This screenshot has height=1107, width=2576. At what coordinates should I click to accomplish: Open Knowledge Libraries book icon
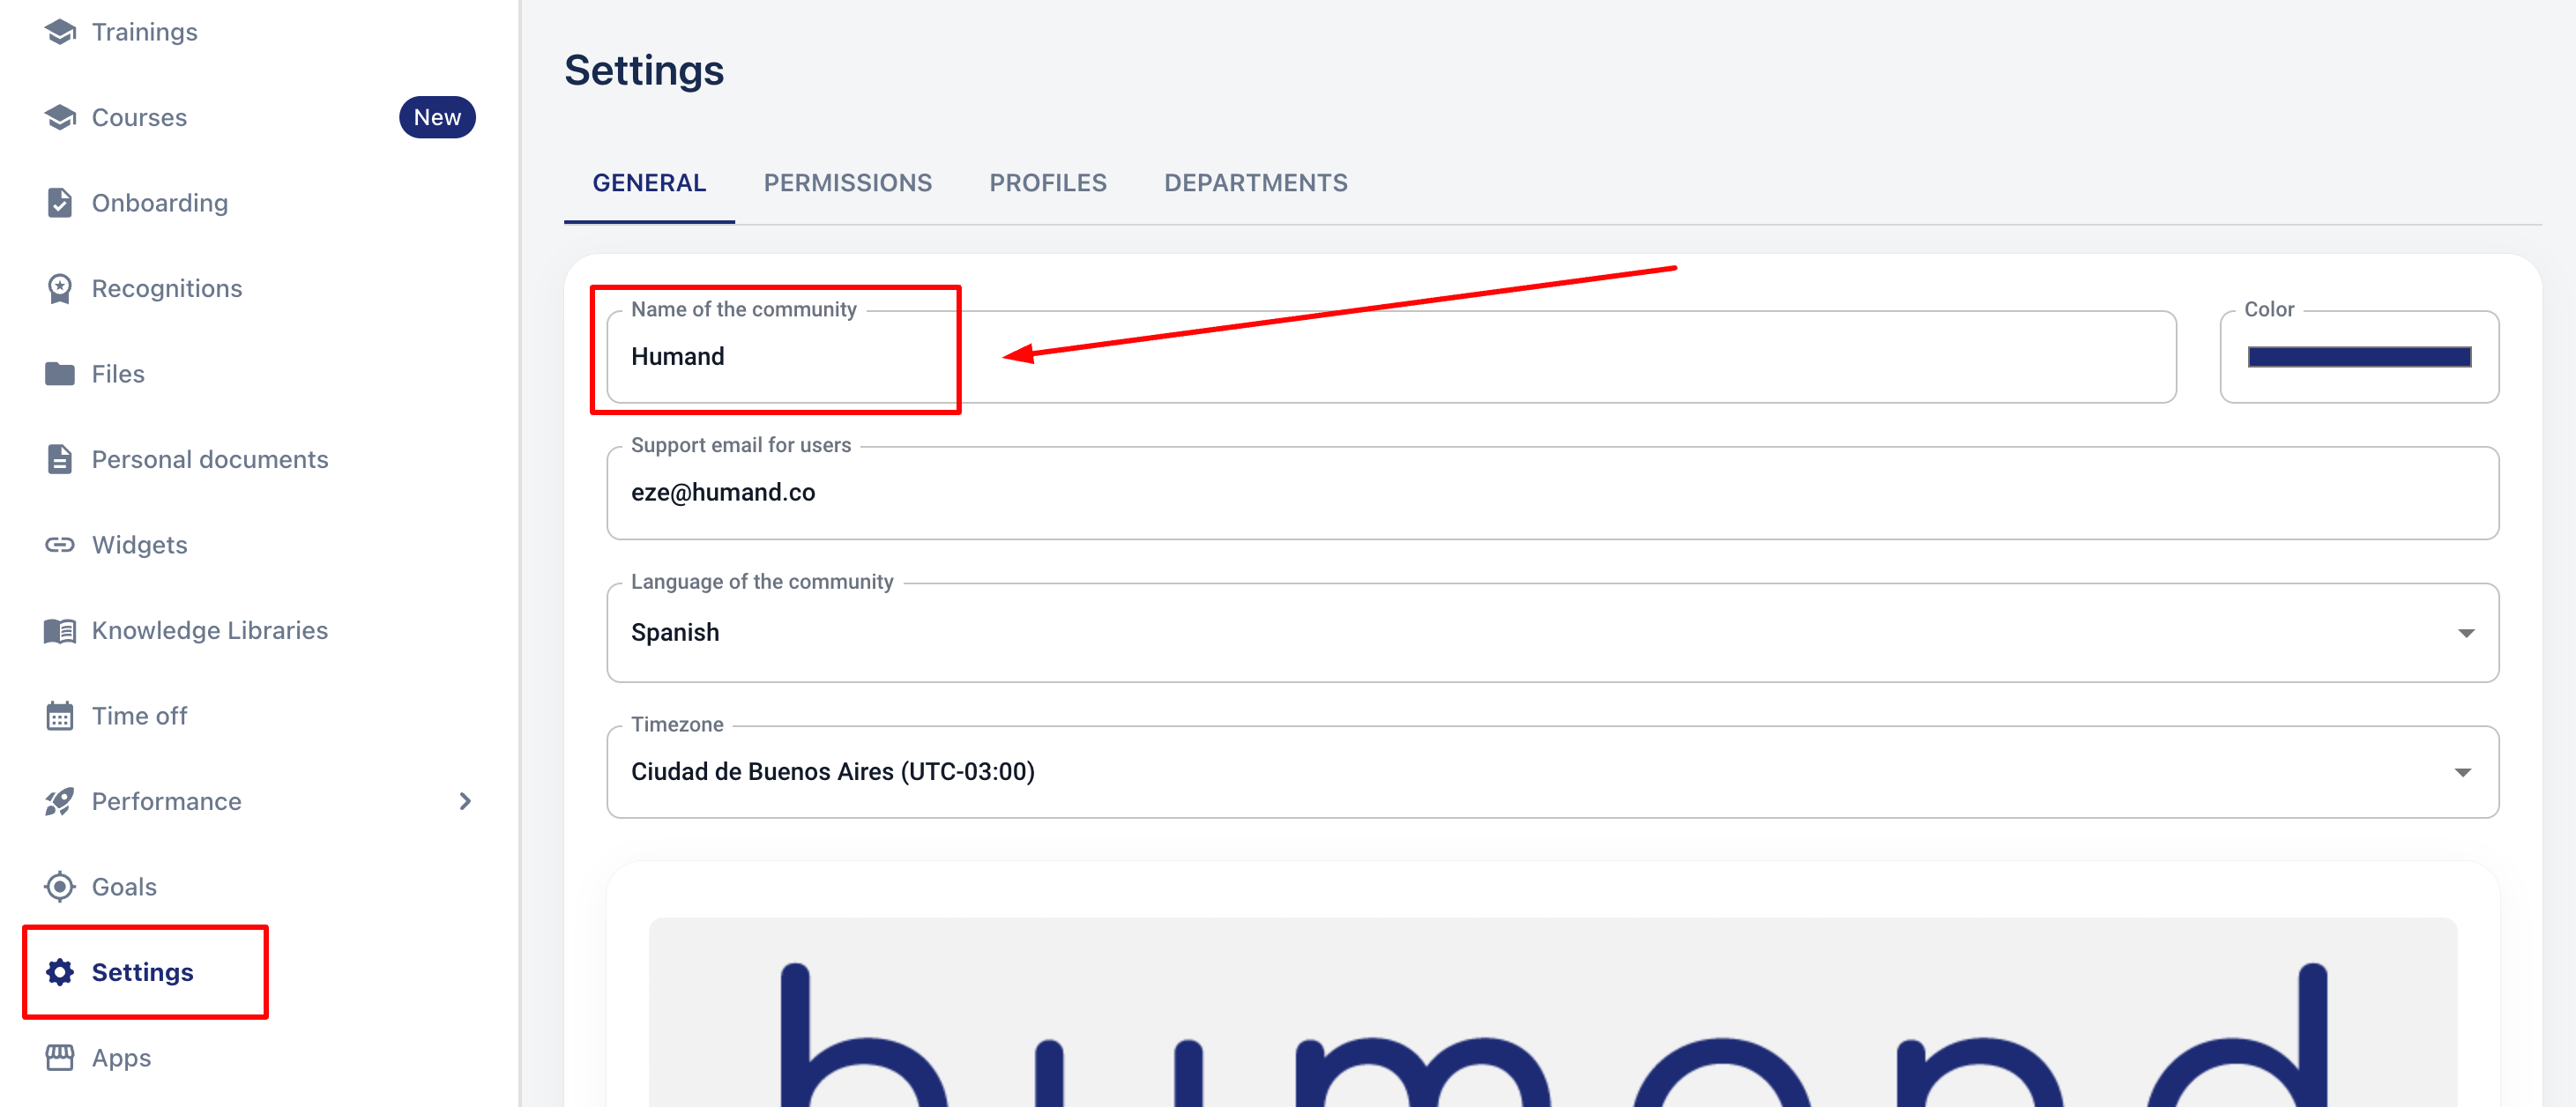tap(60, 631)
